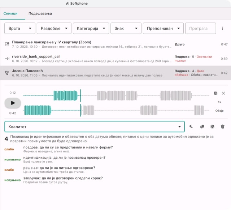Switch to the Снимци tab
Viewport: 231px width, 210px height.
[10, 14]
